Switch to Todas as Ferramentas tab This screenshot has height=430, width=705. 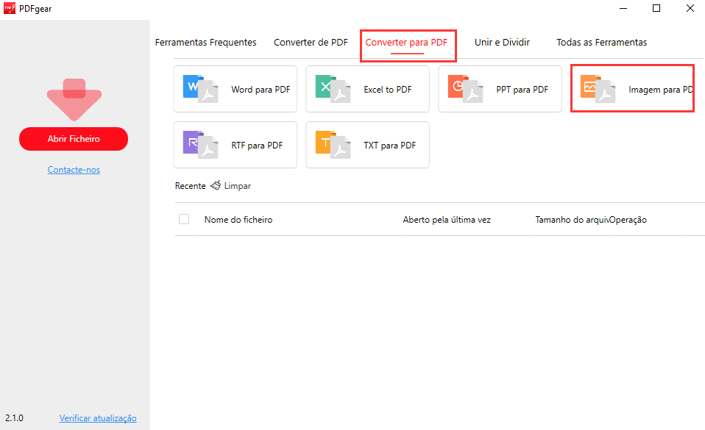601,42
